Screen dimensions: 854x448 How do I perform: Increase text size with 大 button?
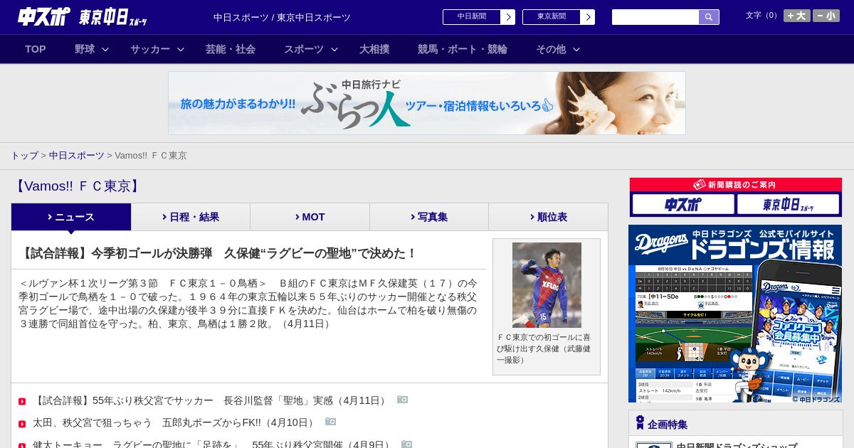click(x=797, y=16)
